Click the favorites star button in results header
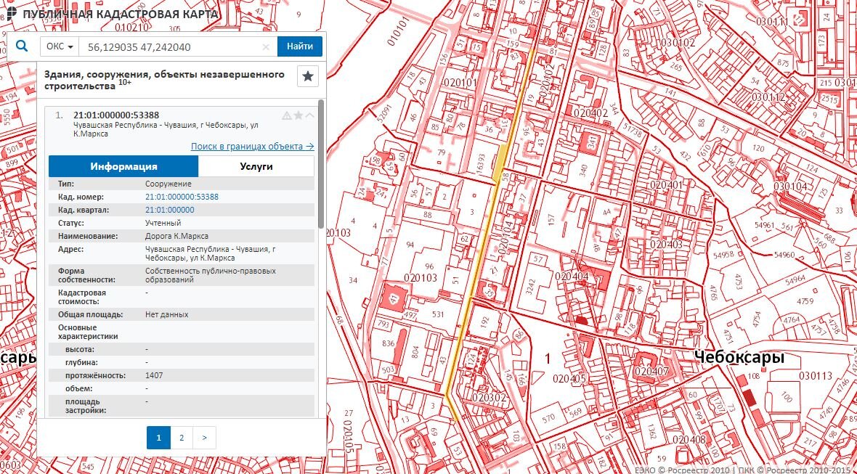The width and height of the screenshot is (857, 474). (x=308, y=76)
